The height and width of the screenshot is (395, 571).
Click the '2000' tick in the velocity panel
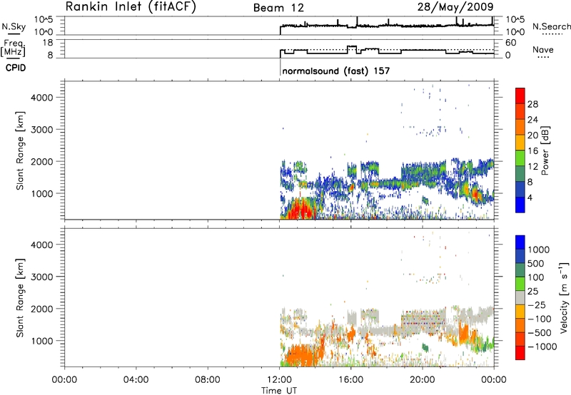(42, 309)
